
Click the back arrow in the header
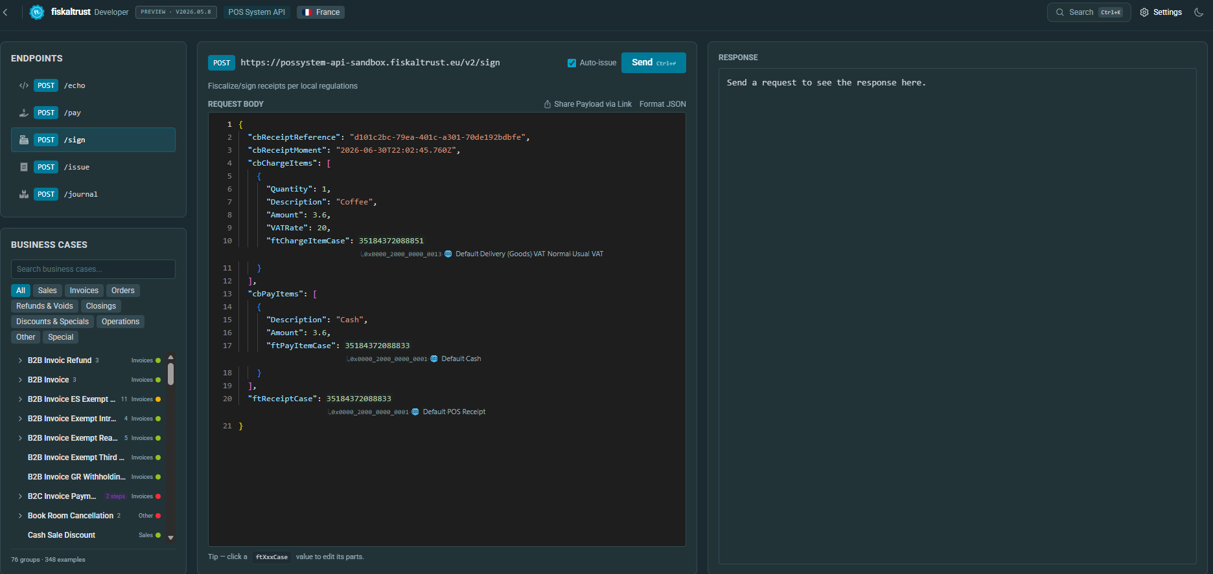pyautogui.click(x=6, y=12)
